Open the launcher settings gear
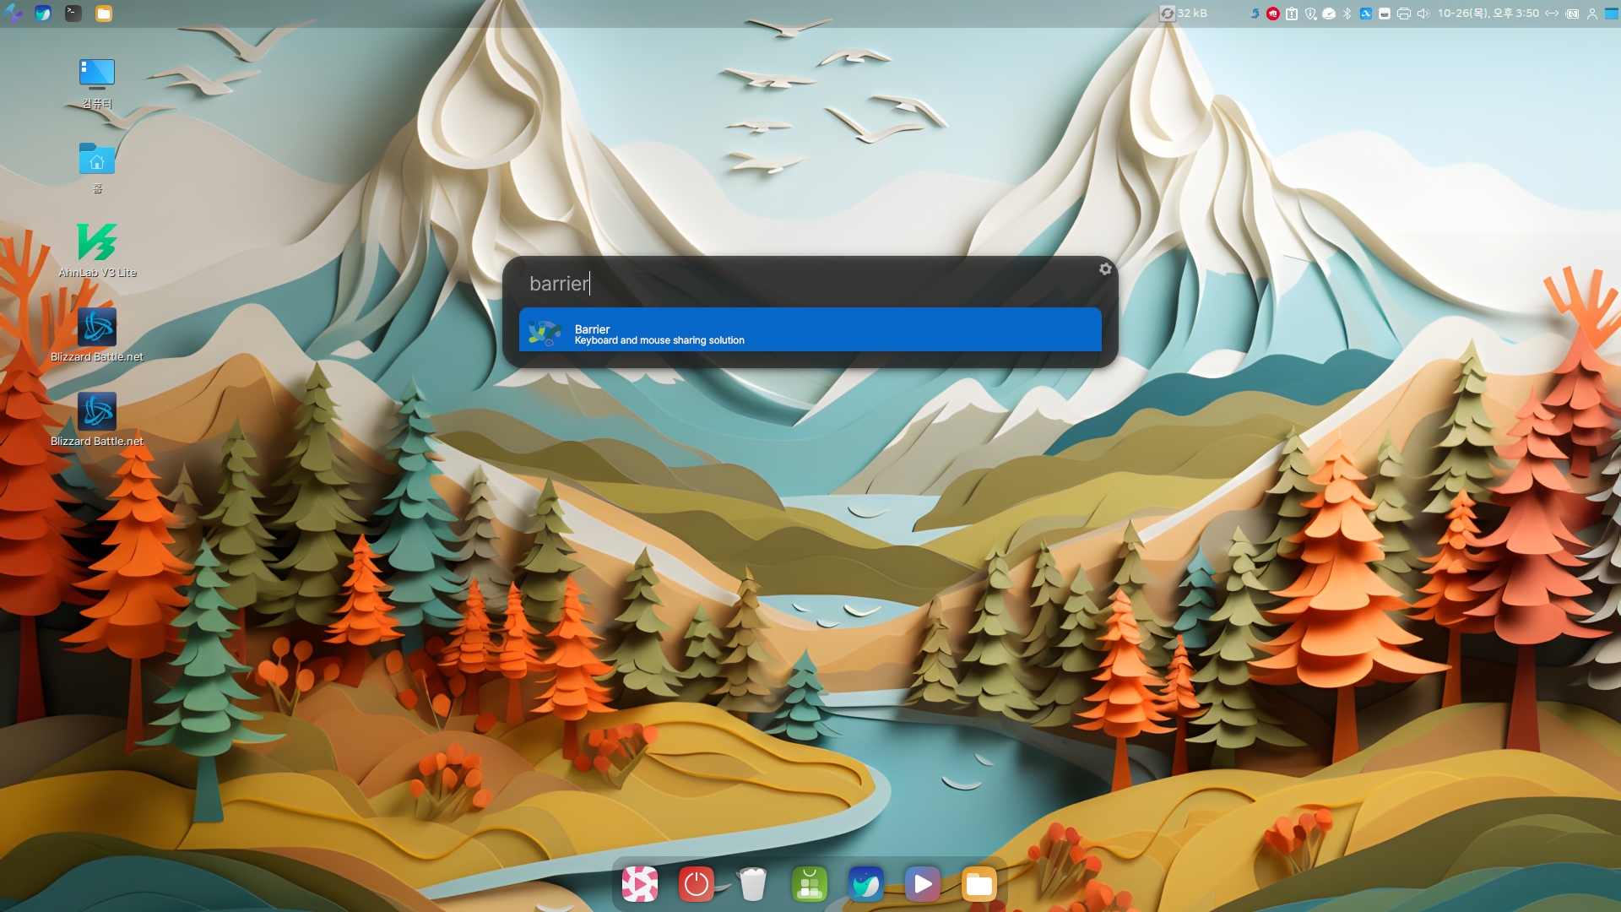The image size is (1621, 912). pyautogui.click(x=1105, y=269)
